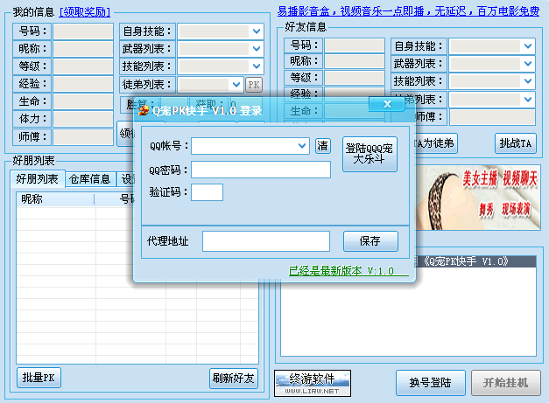Click the 经验 field in 我的信息
The height and width of the screenshot is (403, 549).
[x=83, y=84]
